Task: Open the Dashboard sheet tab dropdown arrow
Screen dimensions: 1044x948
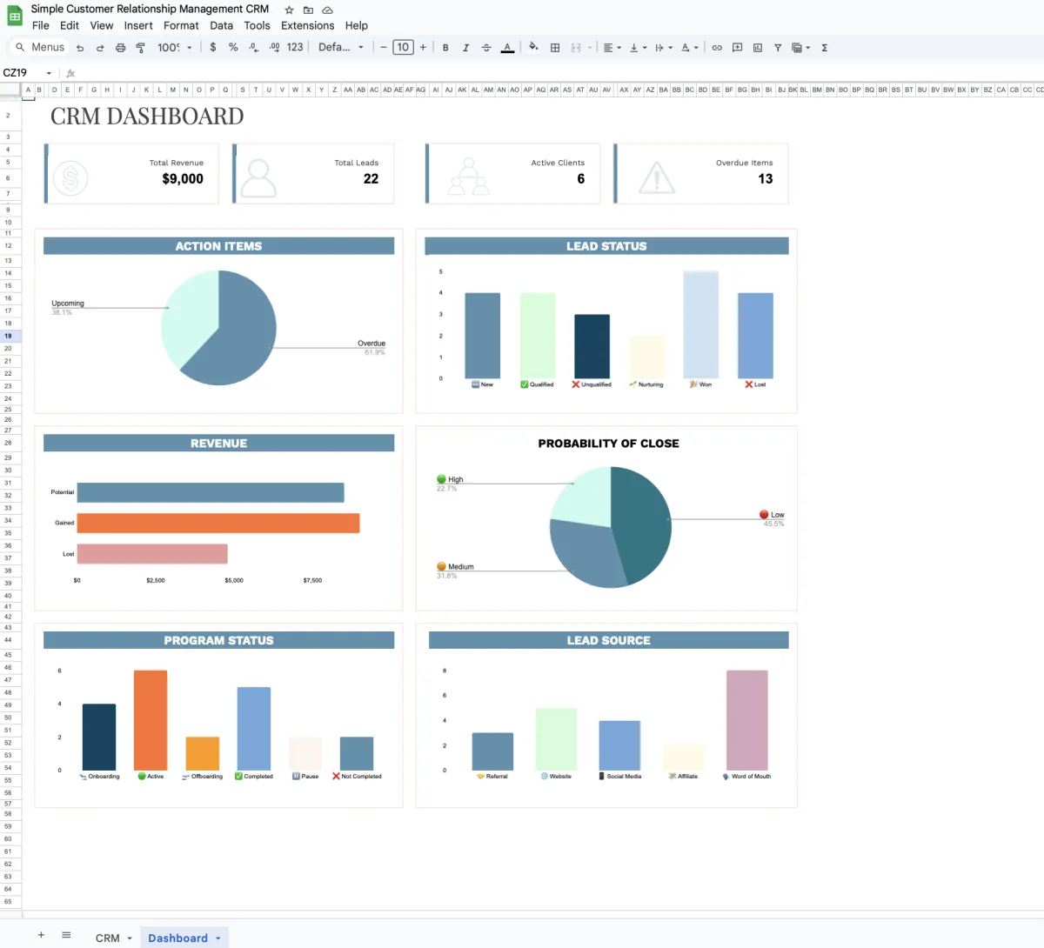Action: click(218, 938)
